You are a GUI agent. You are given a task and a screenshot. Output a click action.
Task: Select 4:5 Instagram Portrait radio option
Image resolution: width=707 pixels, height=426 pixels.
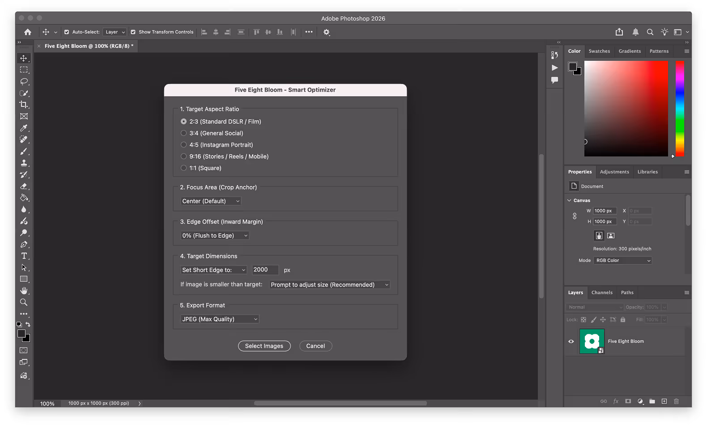[x=183, y=145]
